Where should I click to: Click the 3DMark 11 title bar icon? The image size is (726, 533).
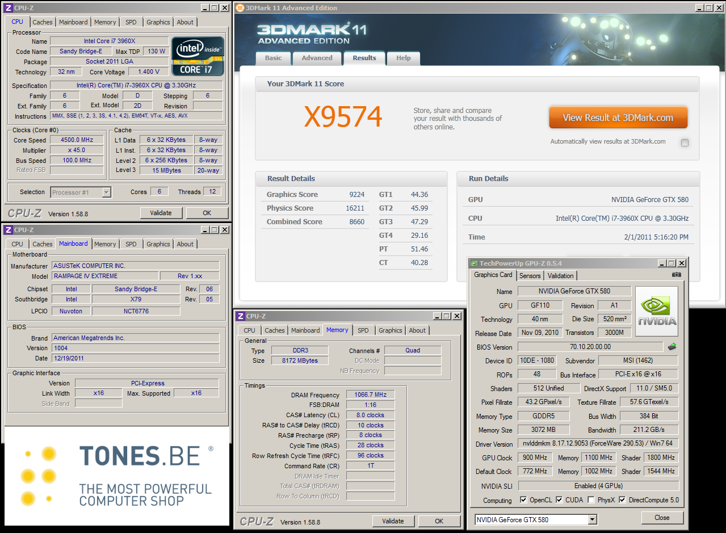pos(240,8)
